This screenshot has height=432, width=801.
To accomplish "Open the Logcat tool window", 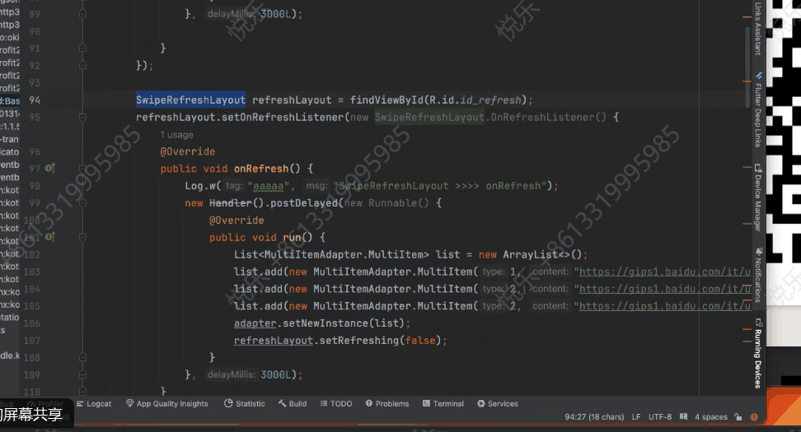I will [94, 403].
